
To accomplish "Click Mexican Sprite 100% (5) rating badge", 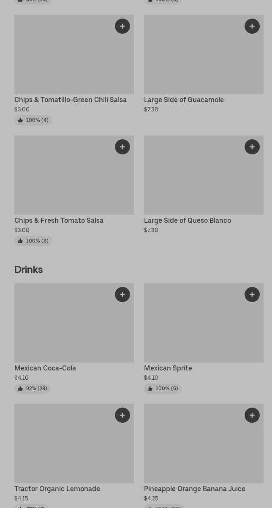I will [x=163, y=389].
